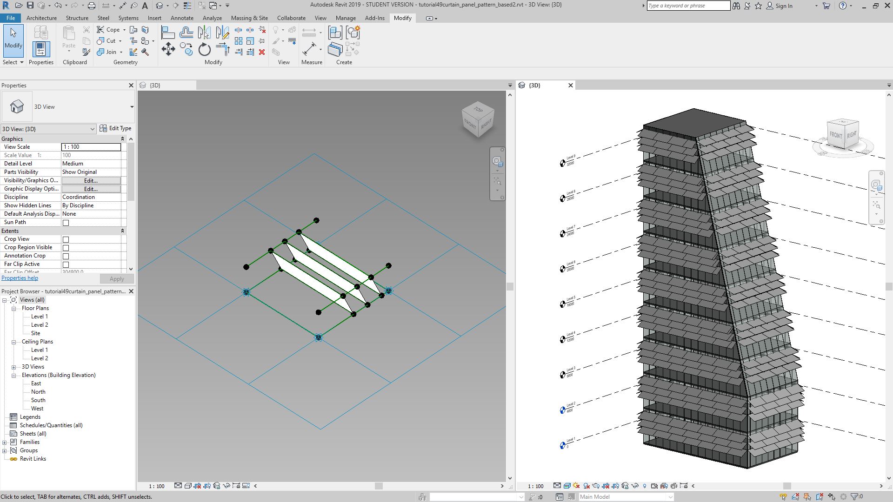Click the Rotate tool icon
Screen dimensions: 893x502
204,49
